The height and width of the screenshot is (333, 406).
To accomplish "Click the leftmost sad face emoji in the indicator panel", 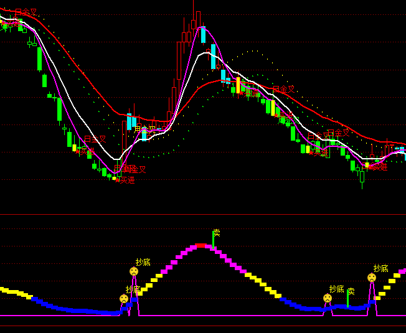I will pyautogui.click(x=124, y=299).
